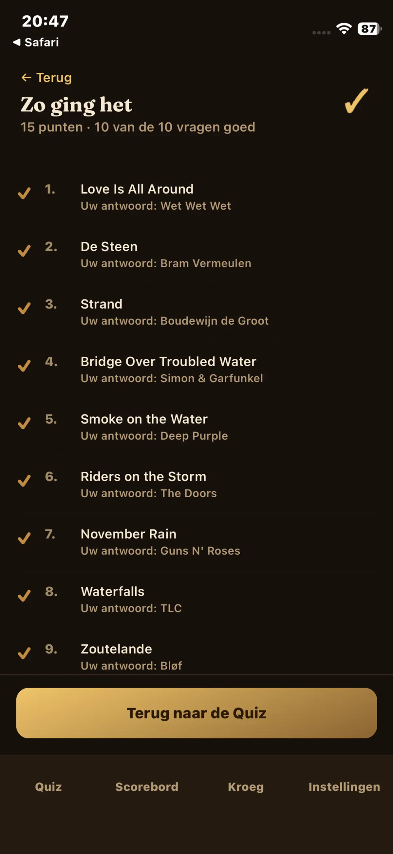Tap the large gold checkmark in header
393x854 pixels.
(356, 101)
